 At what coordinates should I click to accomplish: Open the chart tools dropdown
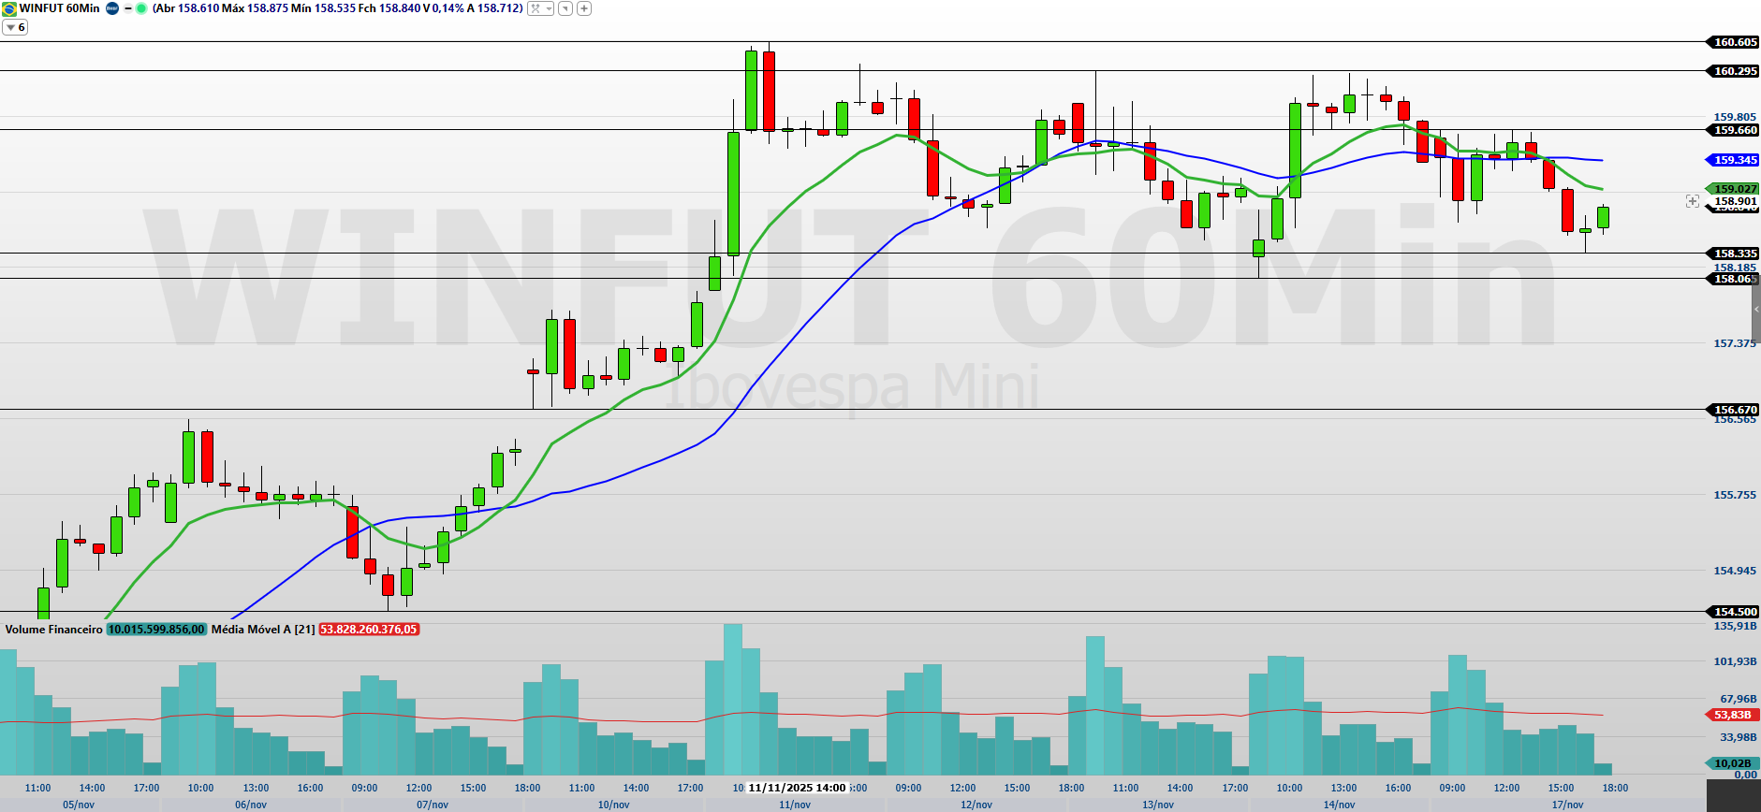click(540, 8)
